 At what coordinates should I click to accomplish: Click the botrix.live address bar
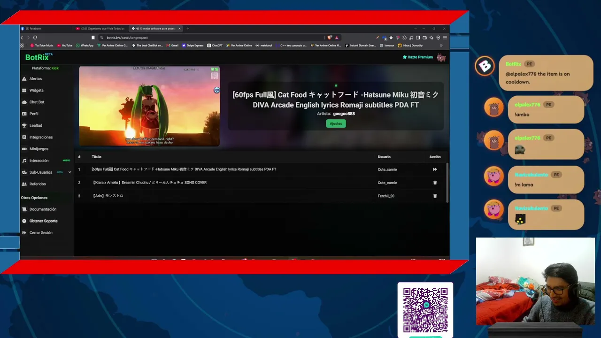[x=211, y=38]
